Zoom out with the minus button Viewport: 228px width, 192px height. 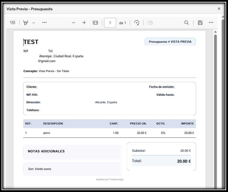coord(73,23)
